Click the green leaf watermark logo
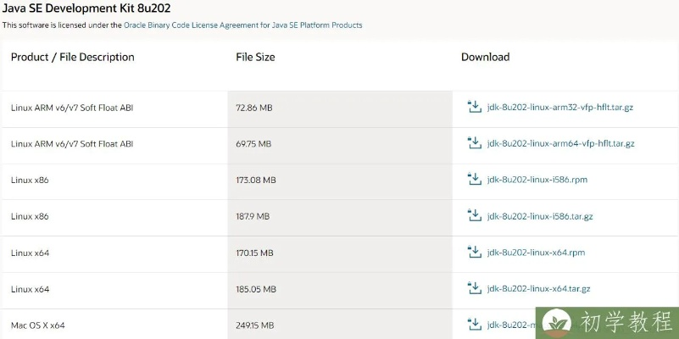This screenshot has height=339, width=679. pos(558,322)
